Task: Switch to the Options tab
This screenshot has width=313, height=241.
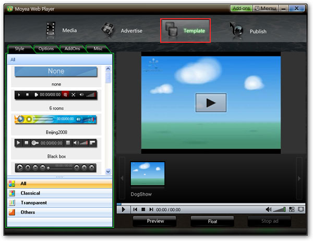Action: pyautogui.click(x=46, y=49)
